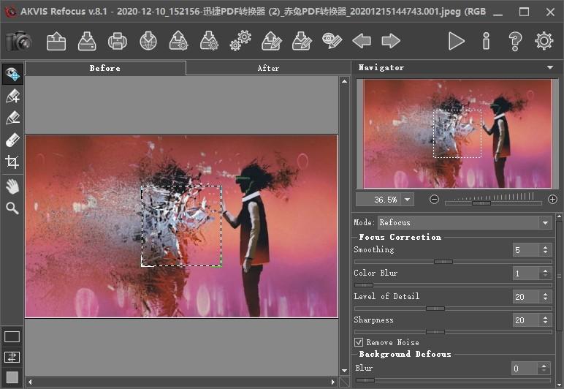Run processing with play button
The width and height of the screenshot is (564, 389).
click(457, 41)
